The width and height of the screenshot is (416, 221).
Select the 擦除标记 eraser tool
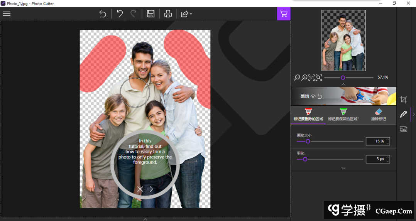pyautogui.click(x=378, y=115)
